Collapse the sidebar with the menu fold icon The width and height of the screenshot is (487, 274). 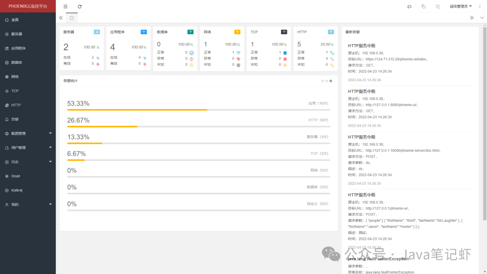click(65, 6)
